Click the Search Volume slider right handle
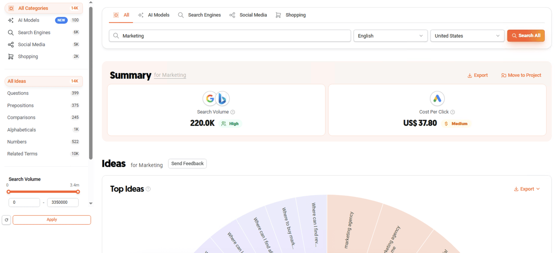Viewport: 556px width, 253px height. click(x=78, y=192)
